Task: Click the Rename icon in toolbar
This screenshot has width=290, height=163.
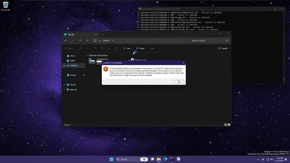Action: point(102,48)
